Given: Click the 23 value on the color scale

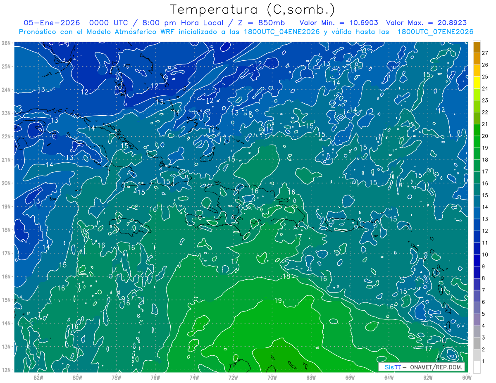Looking at the screenshot, I should pos(485,100).
